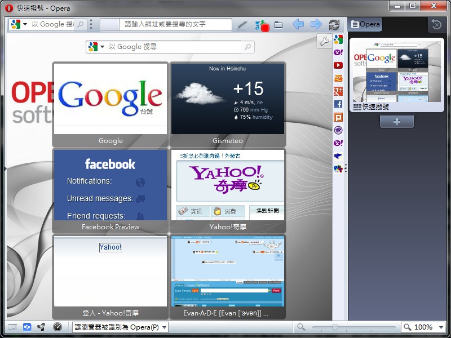Click the closed tabs trash icon
The image size is (451, 338).
coord(436,24)
